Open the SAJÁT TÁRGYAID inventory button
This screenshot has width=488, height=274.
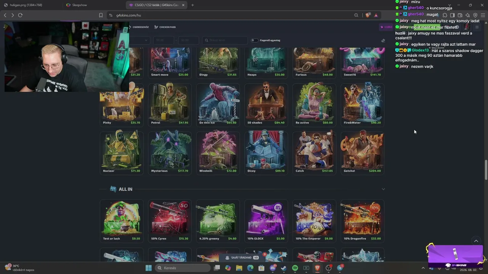tap(242, 258)
